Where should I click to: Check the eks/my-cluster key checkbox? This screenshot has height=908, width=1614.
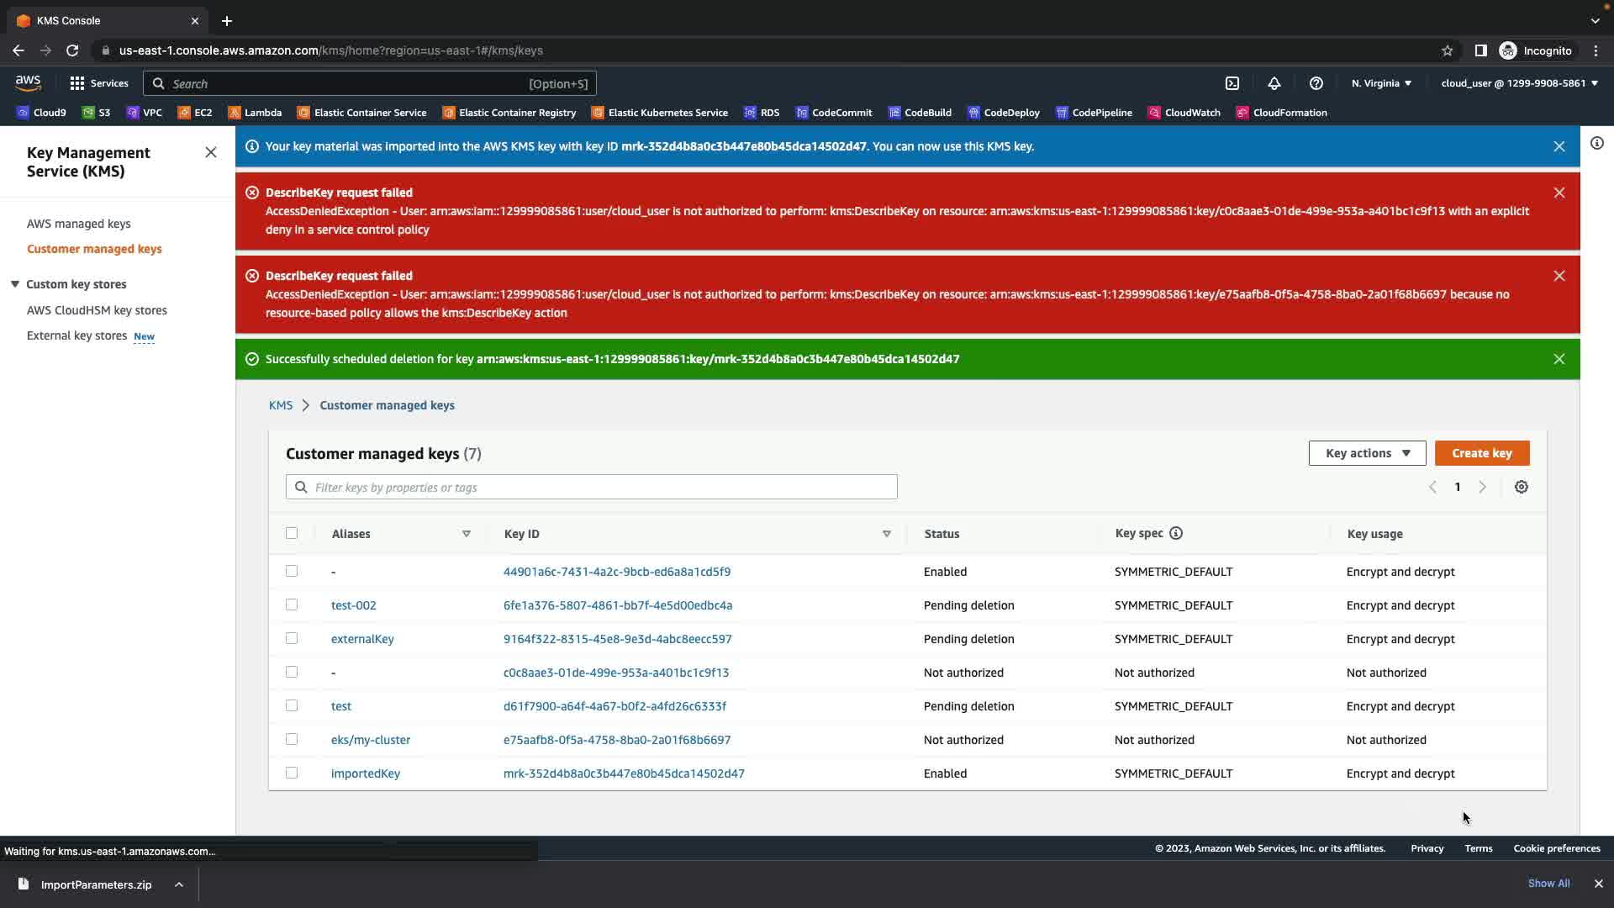pyautogui.click(x=292, y=739)
